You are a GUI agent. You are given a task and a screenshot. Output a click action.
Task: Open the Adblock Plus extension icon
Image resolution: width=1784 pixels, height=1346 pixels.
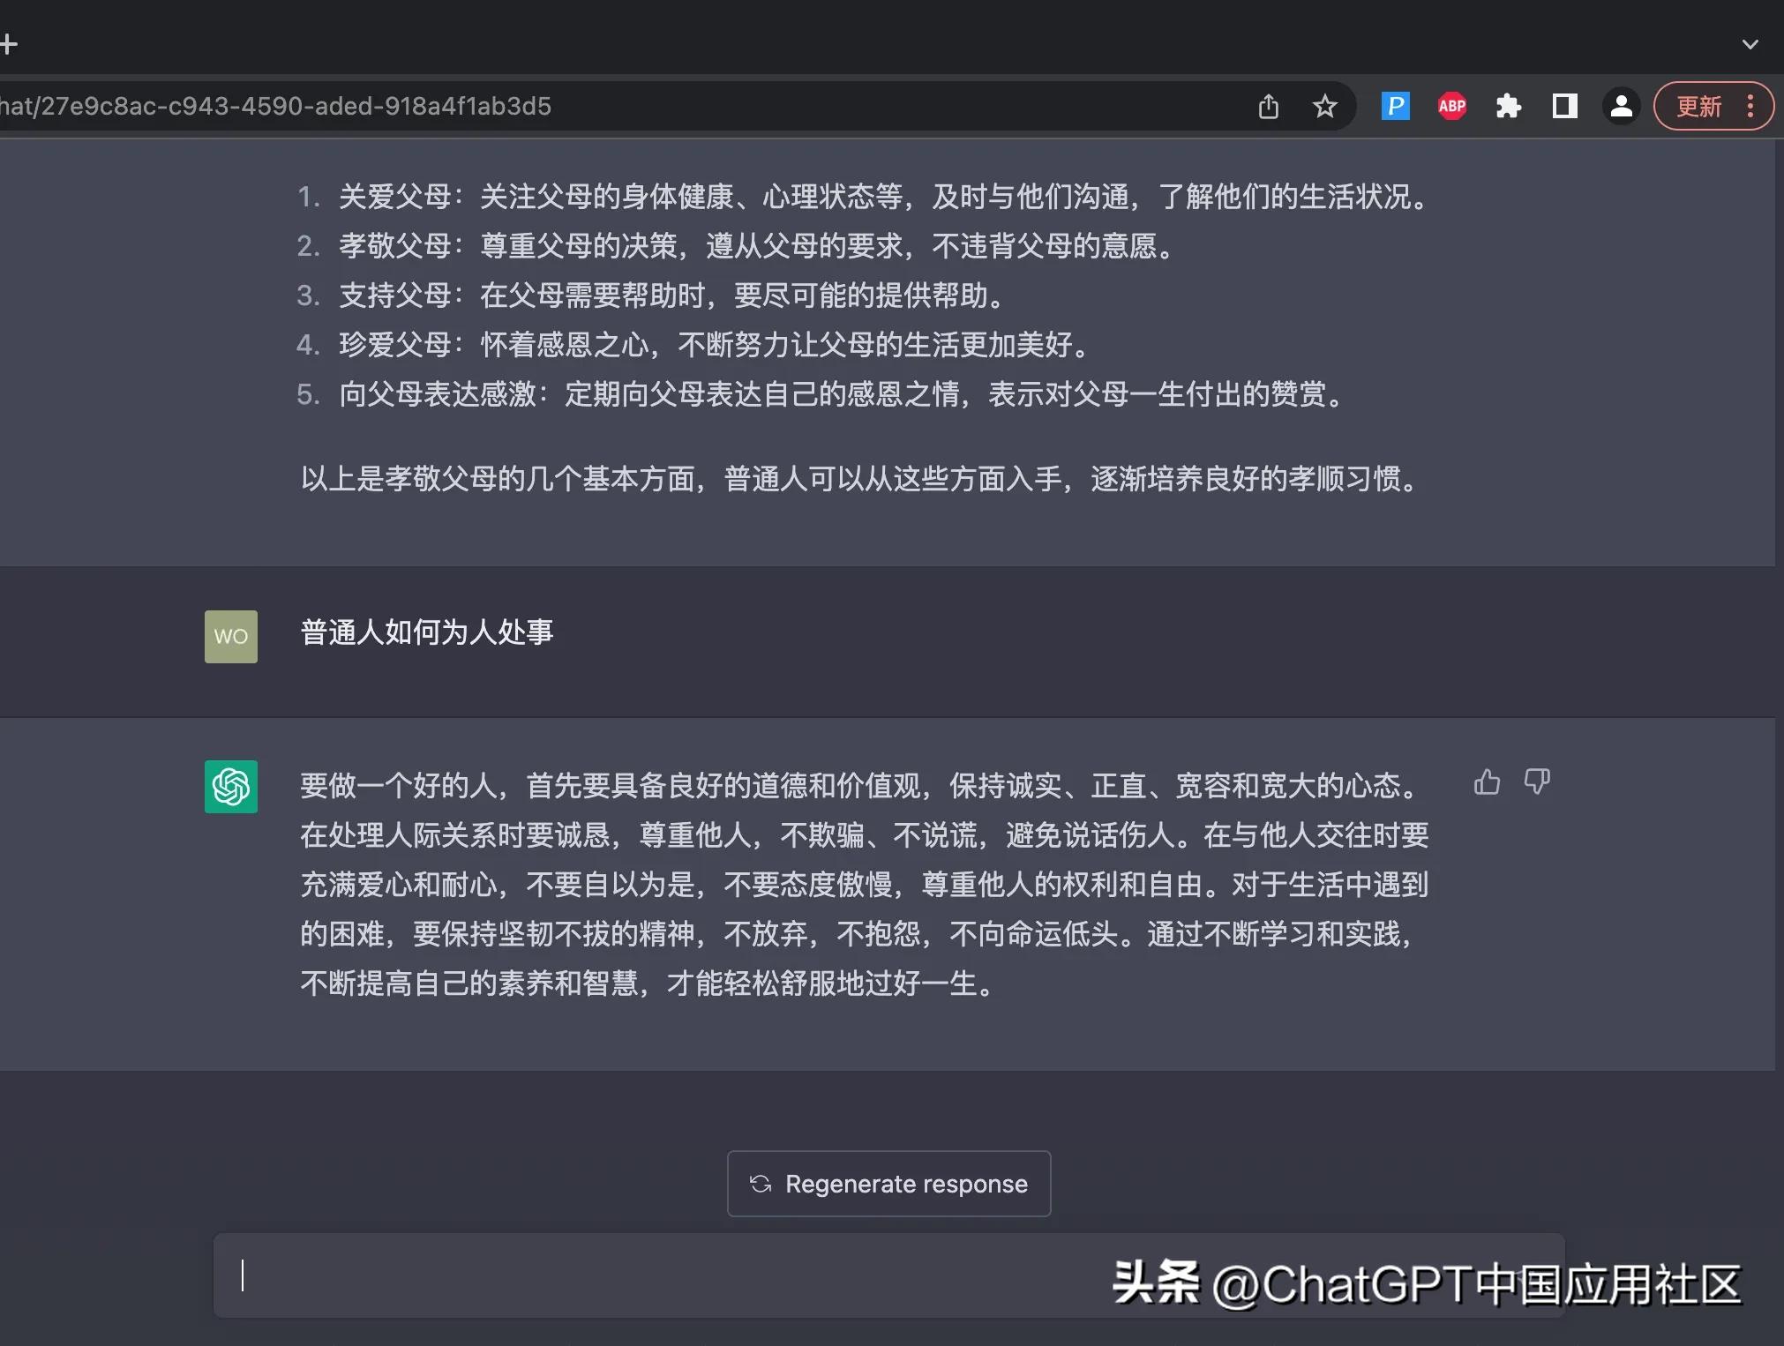point(1451,106)
